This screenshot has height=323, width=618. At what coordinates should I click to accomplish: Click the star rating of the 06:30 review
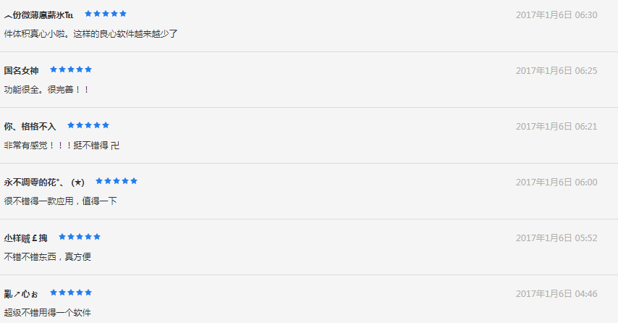[x=106, y=14]
